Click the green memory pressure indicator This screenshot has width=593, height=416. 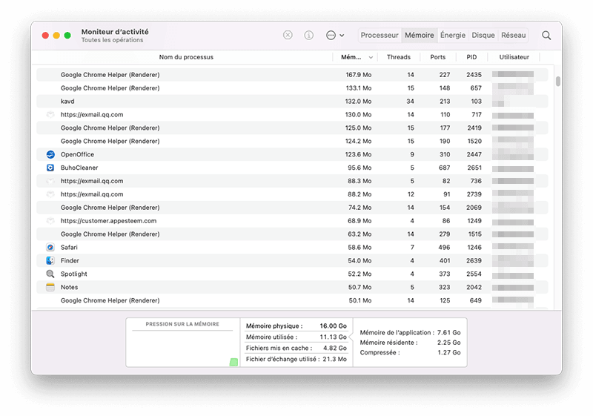233,362
